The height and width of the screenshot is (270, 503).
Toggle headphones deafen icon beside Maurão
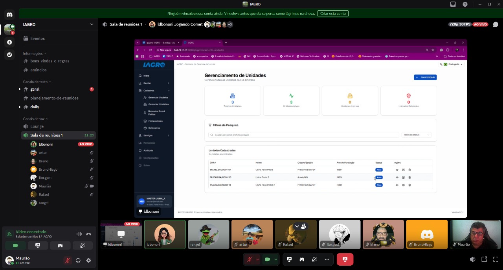tap(78, 260)
